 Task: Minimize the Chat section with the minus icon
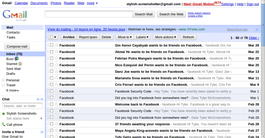pyautogui.click(x=42, y=99)
